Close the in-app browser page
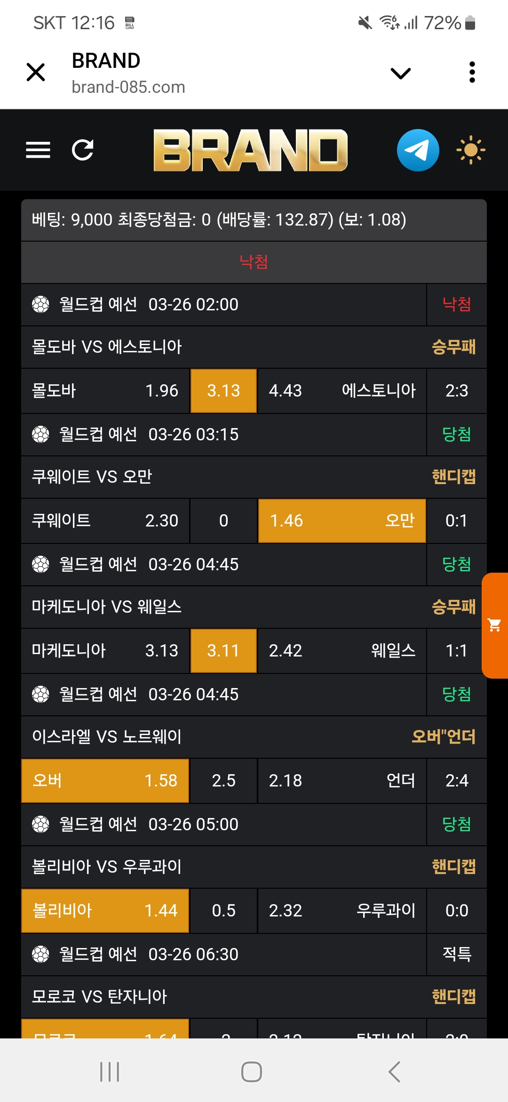508x1102 pixels. pyautogui.click(x=36, y=73)
